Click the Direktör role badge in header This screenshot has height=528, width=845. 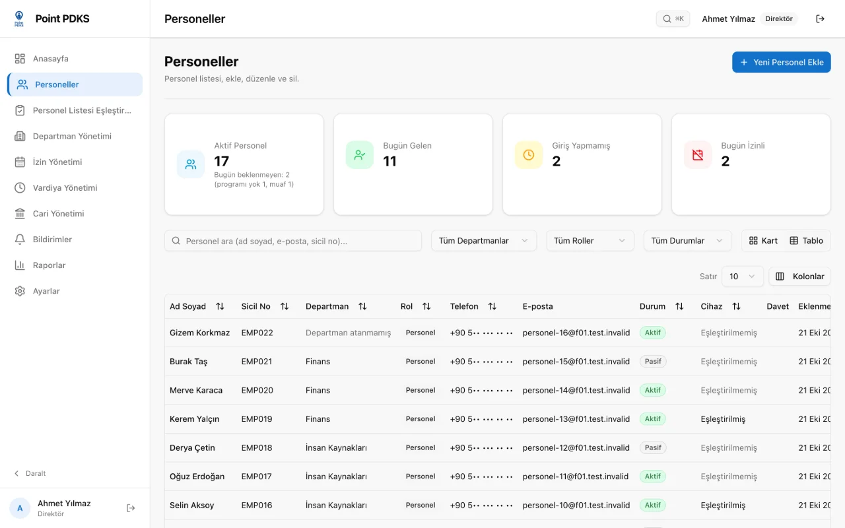(x=779, y=19)
